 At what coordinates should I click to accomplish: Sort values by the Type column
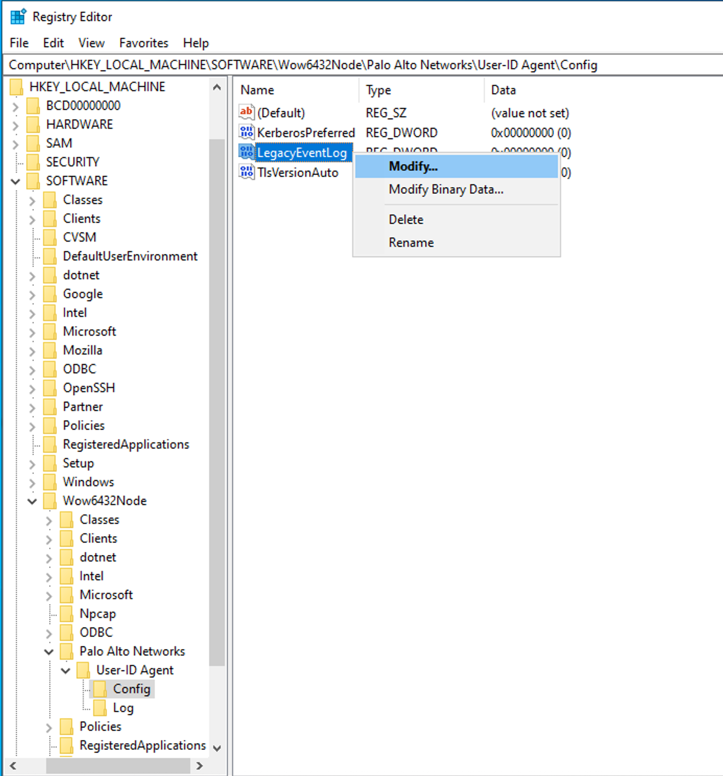tap(378, 89)
